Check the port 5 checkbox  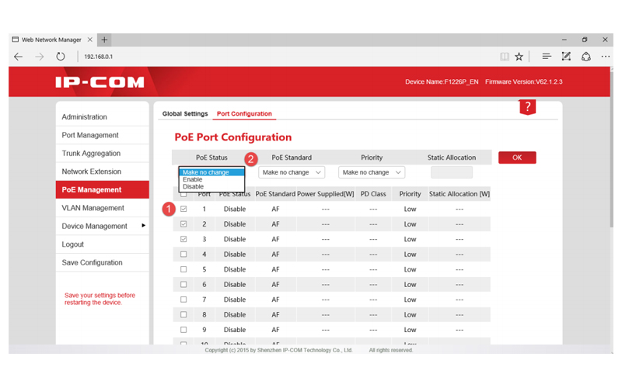[x=183, y=268]
